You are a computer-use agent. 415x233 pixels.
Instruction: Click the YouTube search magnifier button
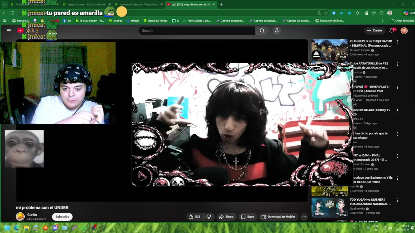click(x=262, y=30)
